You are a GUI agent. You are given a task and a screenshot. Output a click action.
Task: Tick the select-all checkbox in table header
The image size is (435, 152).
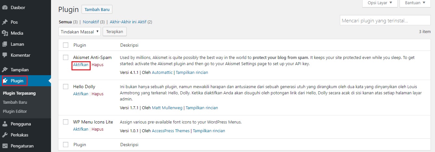coord(66,45)
